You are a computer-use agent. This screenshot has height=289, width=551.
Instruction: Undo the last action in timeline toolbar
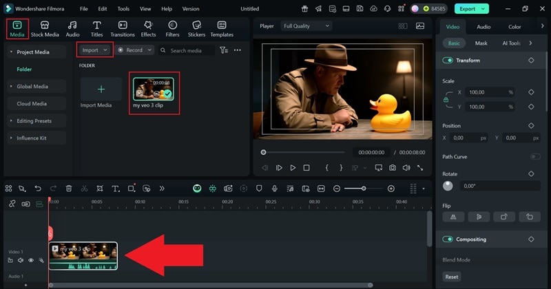[38, 189]
